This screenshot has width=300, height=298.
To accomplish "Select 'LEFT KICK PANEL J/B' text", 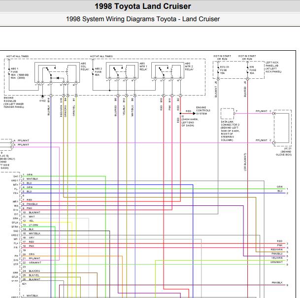I will [x=273, y=67].
